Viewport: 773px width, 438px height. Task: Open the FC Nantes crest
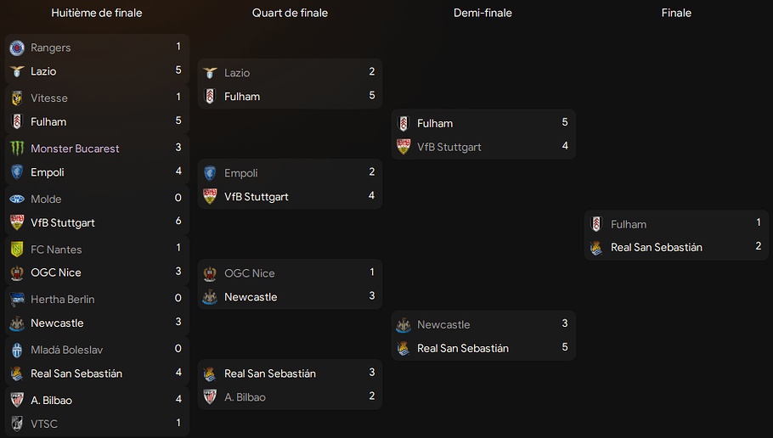pos(17,250)
